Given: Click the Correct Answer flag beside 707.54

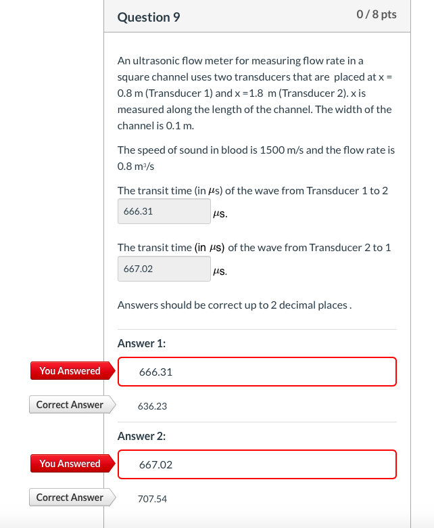Looking at the screenshot, I should (x=72, y=498).
